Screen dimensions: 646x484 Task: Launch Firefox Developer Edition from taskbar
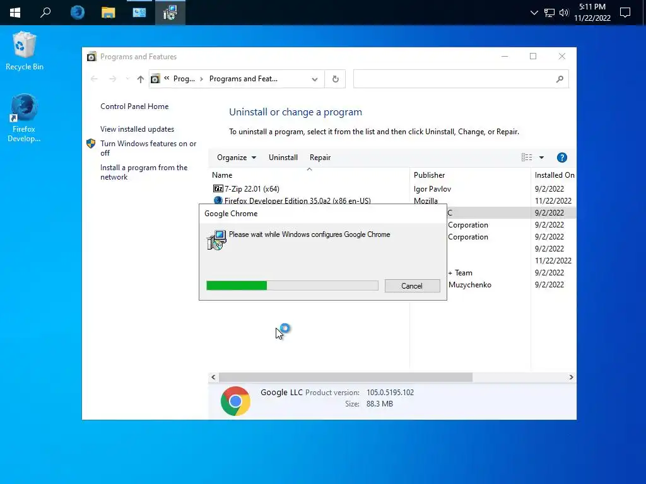[x=77, y=13]
